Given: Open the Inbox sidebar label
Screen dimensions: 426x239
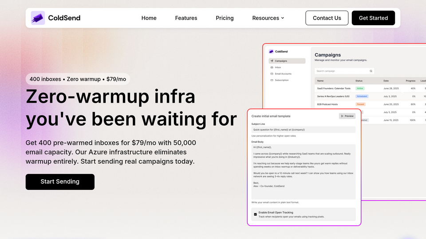Looking at the screenshot, I should tap(278, 67).
